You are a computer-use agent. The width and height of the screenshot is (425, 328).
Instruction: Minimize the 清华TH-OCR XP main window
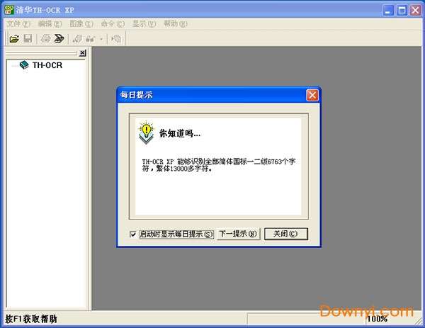(x=388, y=11)
